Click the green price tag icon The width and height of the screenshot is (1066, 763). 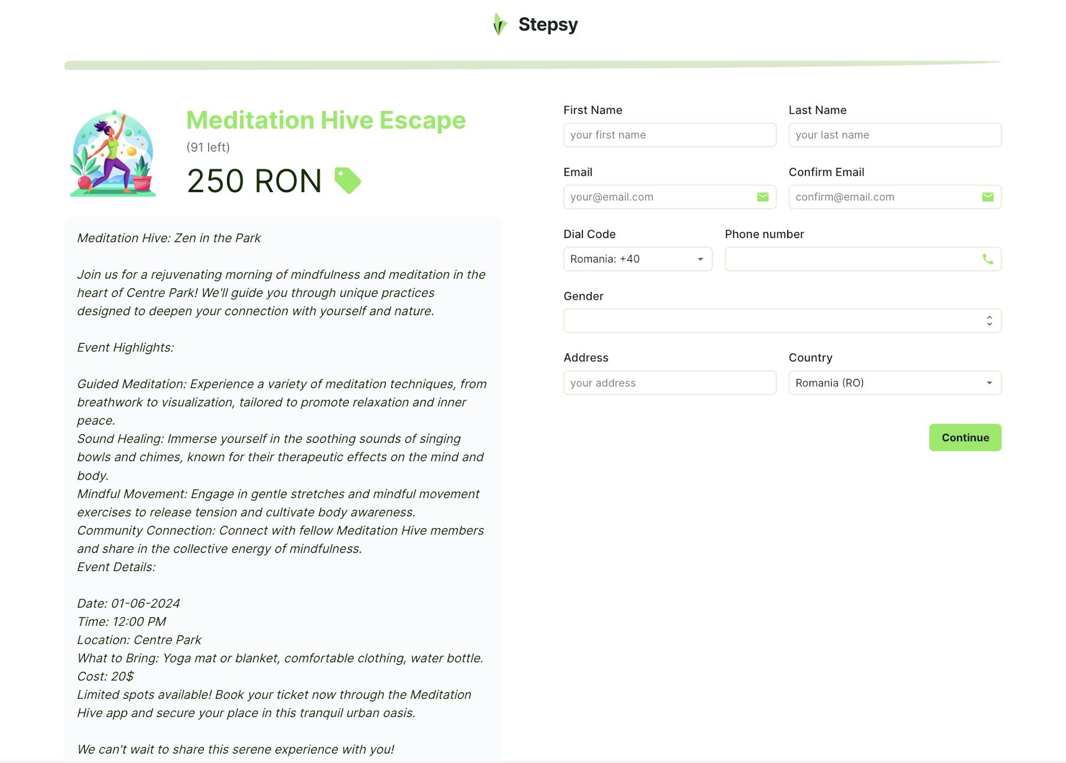coord(348,180)
